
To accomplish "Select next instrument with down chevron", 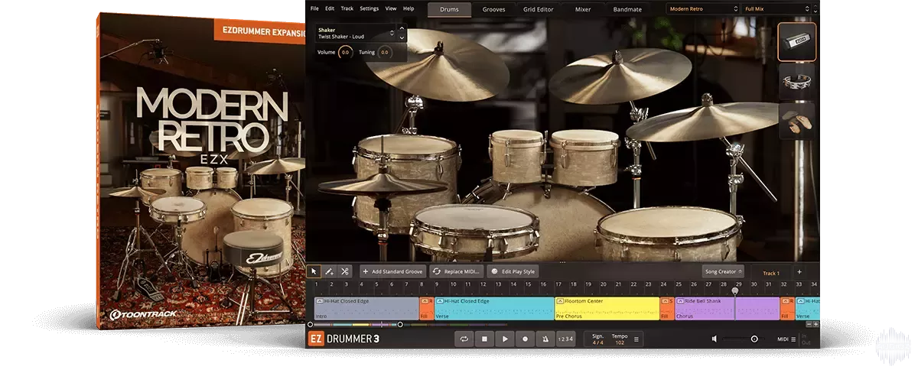I will tap(402, 37).
